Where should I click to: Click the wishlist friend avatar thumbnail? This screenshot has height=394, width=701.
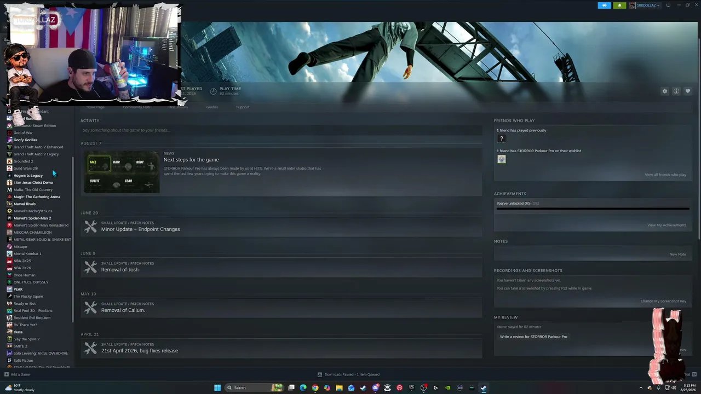(x=502, y=159)
